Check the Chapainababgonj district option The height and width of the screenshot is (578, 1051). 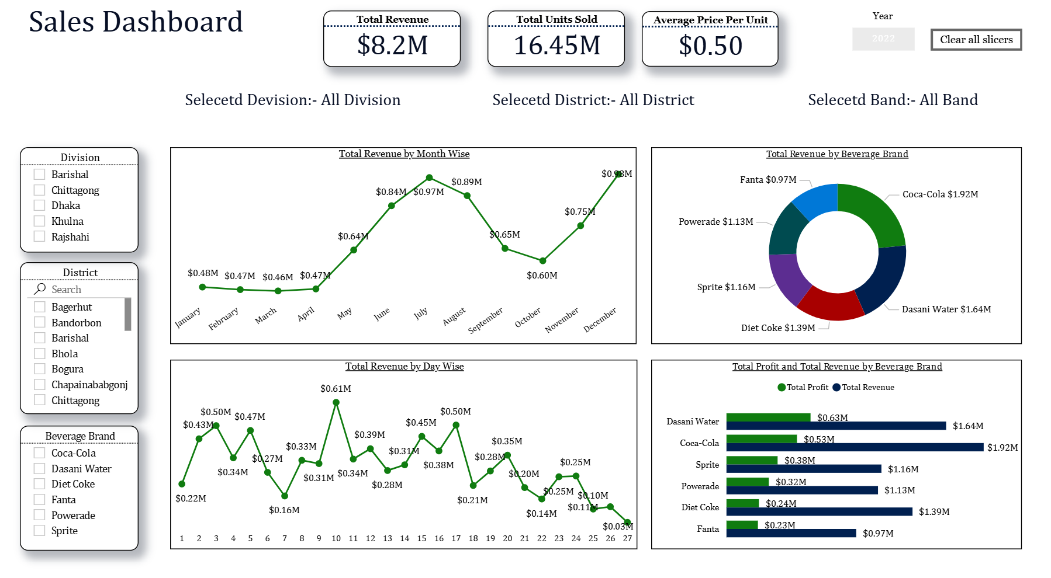(x=40, y=385)
